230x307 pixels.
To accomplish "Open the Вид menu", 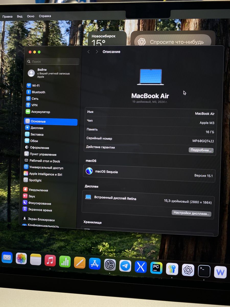I will 20,16.
